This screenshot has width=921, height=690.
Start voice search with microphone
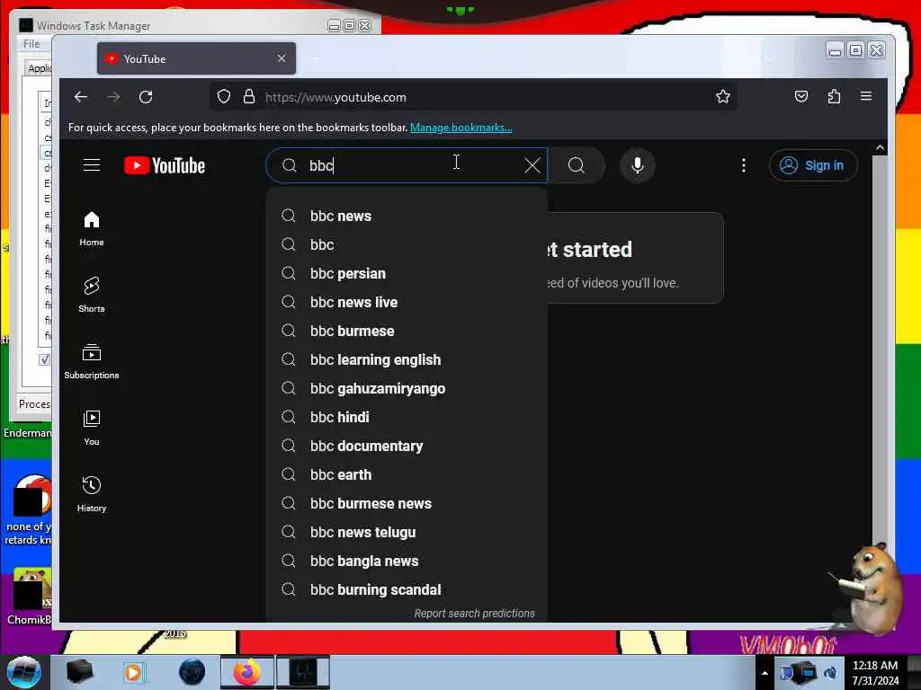pyautogui.click(x=638, y=165)
